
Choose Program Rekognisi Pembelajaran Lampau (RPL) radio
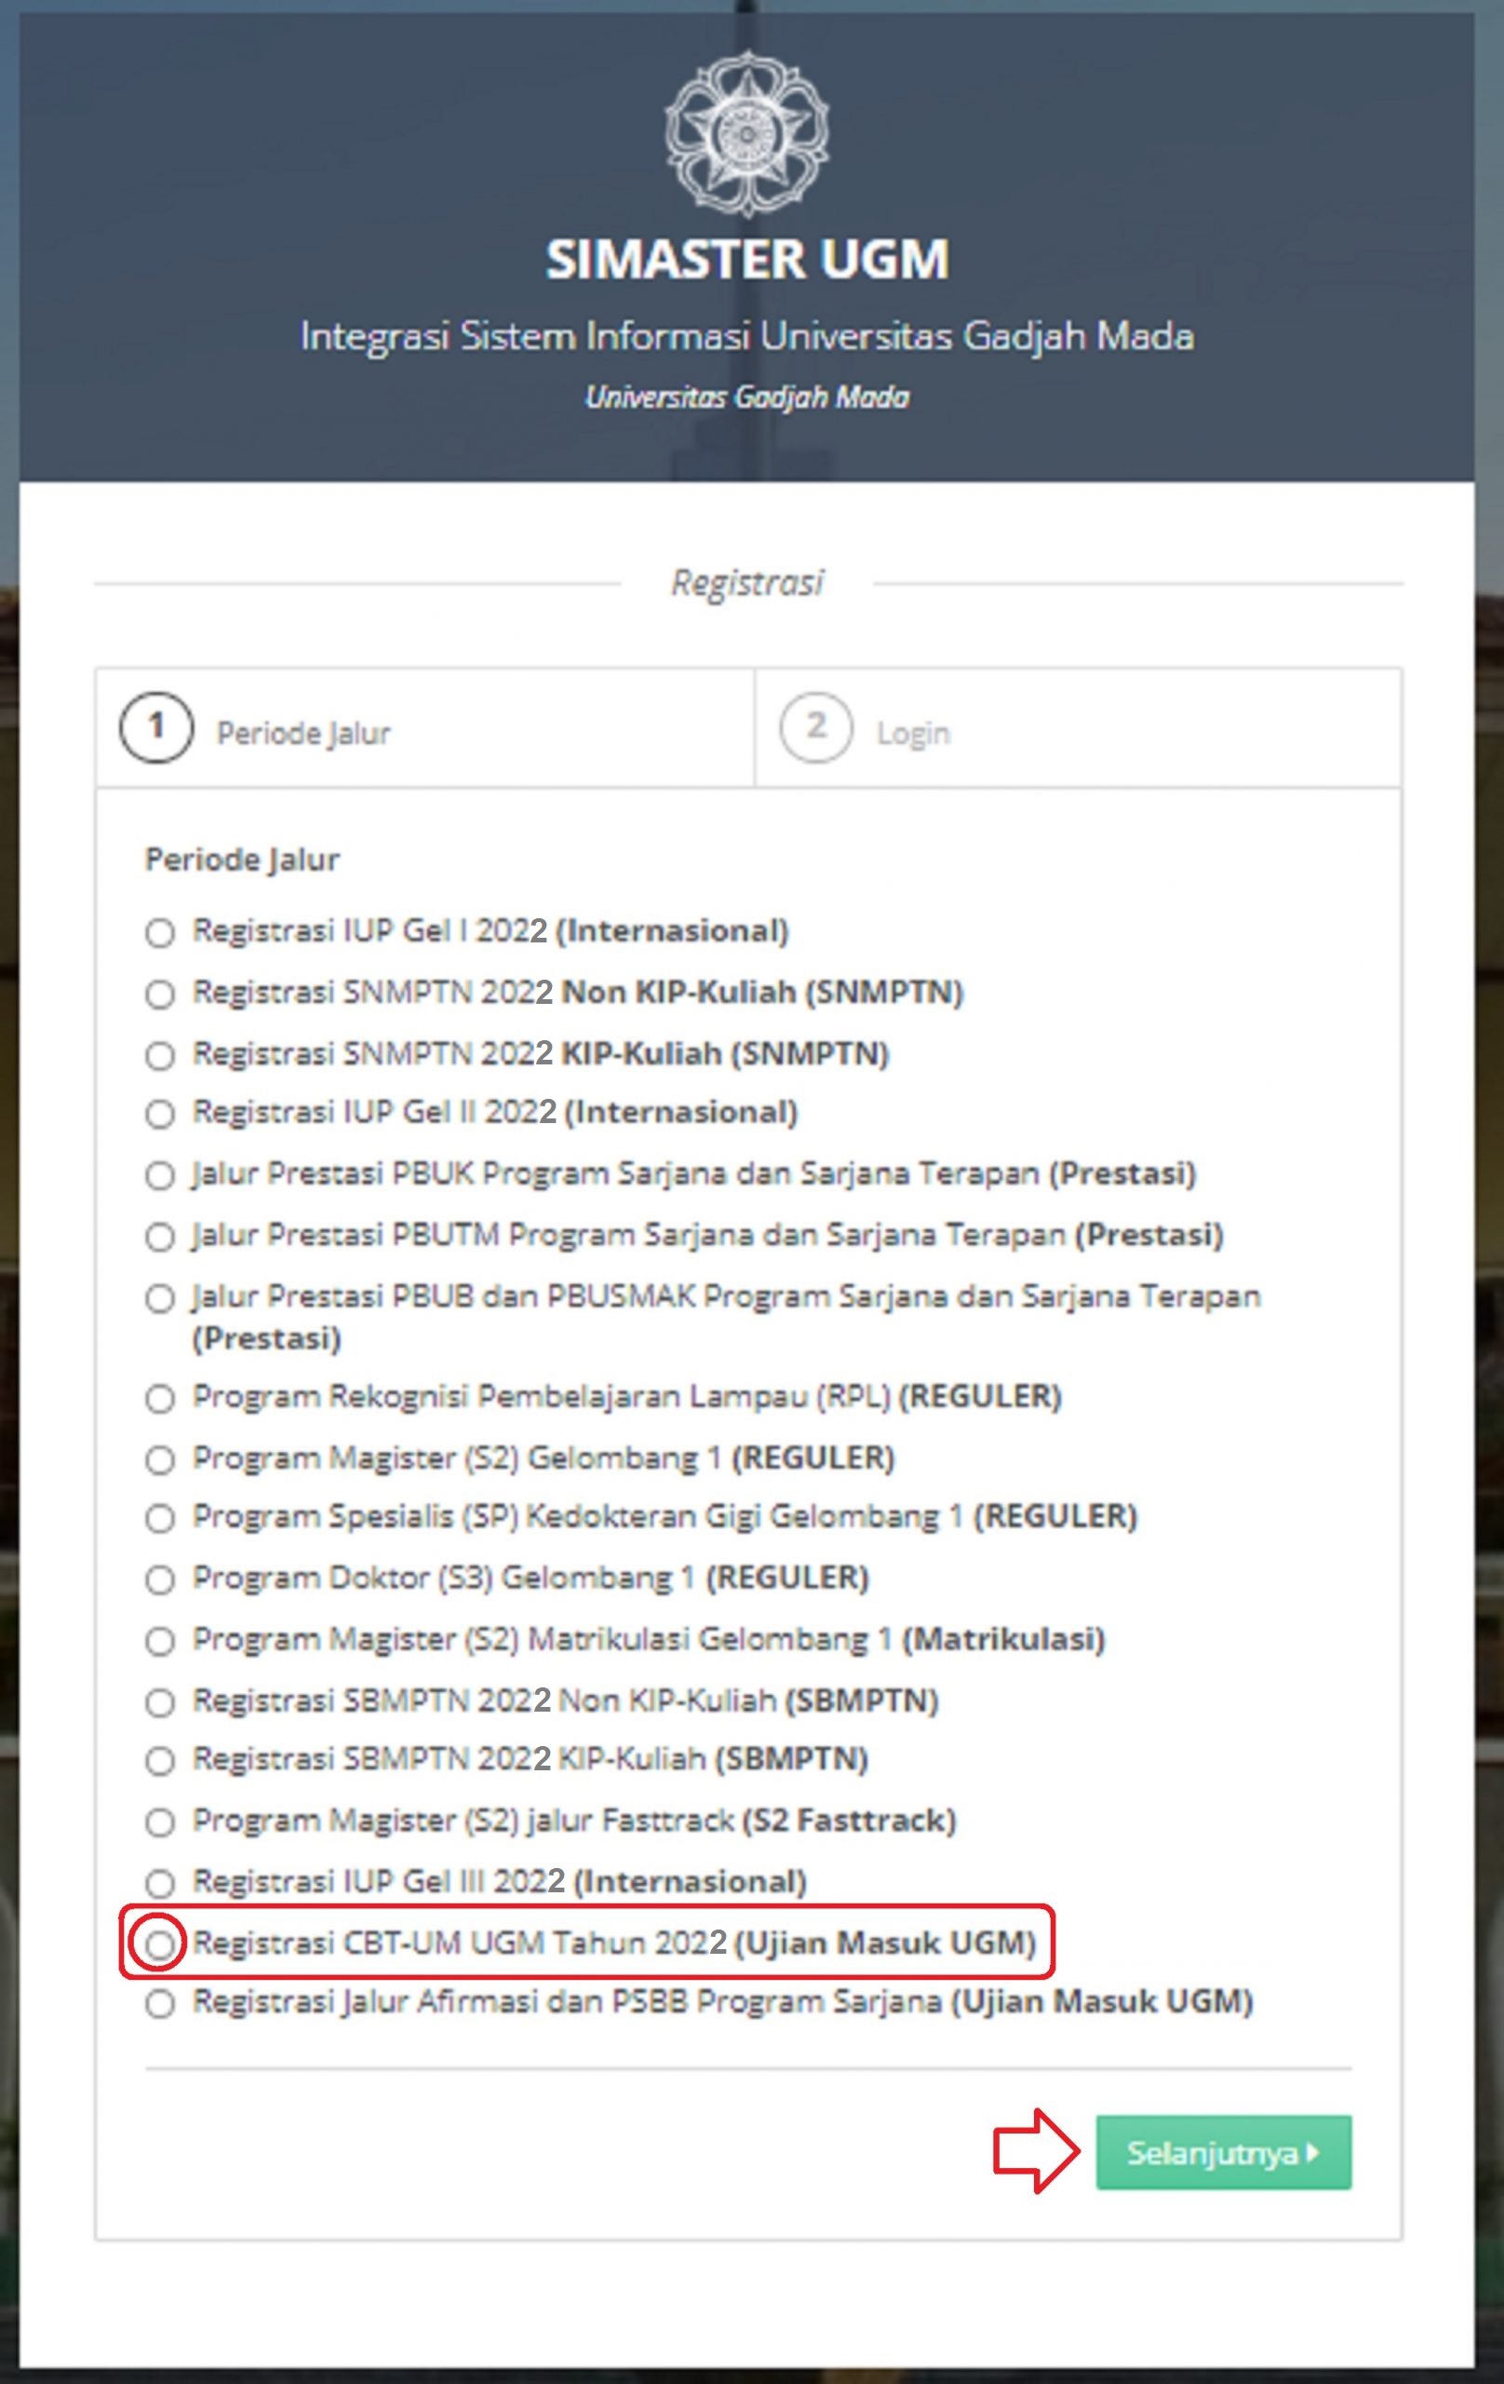[159, 1399]
